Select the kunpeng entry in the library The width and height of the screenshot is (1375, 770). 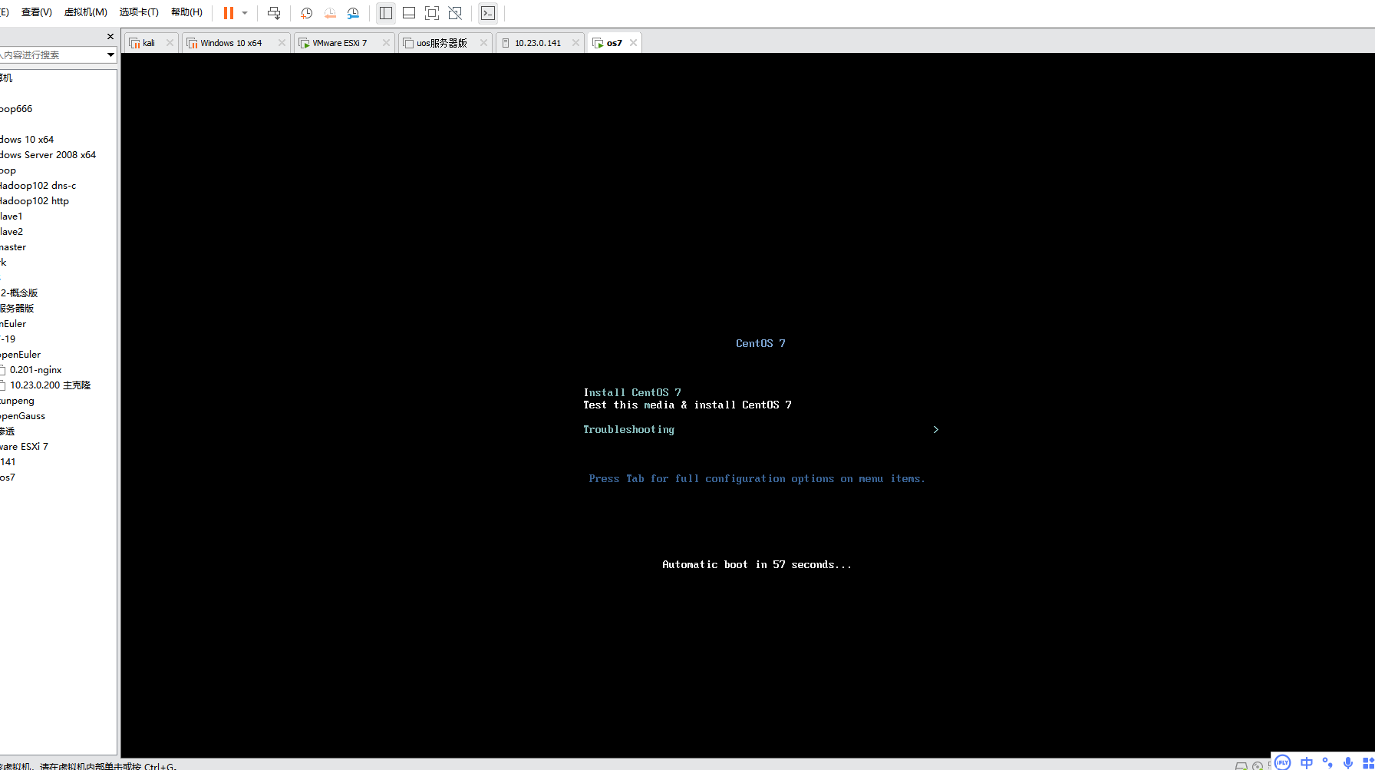(x=17, y=401)
